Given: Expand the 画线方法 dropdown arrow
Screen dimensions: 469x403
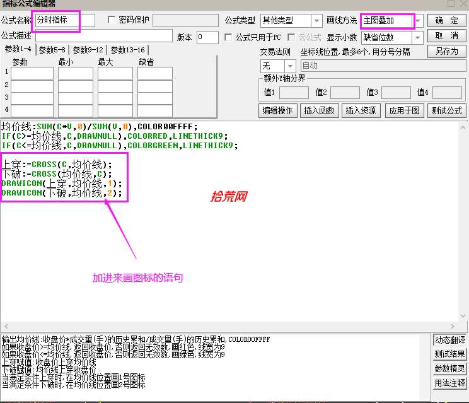Looking at the screenshot, I should (418, 21).
